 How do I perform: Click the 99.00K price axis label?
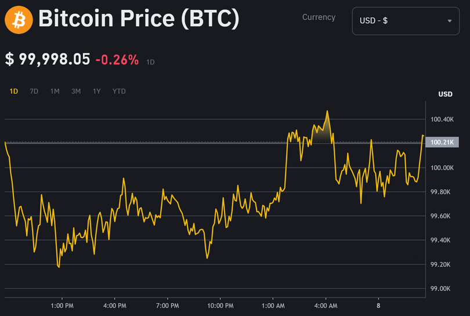click(x=442, y=289)
